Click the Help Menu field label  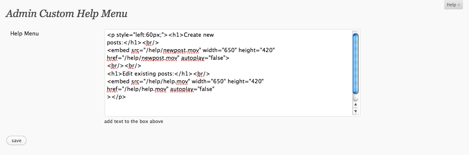24,33
